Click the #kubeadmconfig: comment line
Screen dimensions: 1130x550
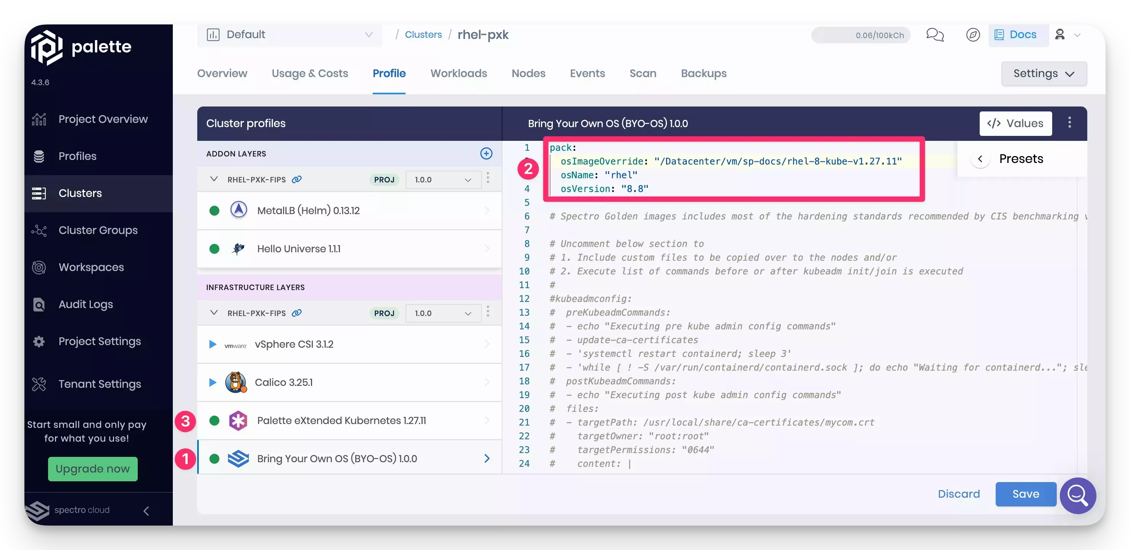[591, 298]
